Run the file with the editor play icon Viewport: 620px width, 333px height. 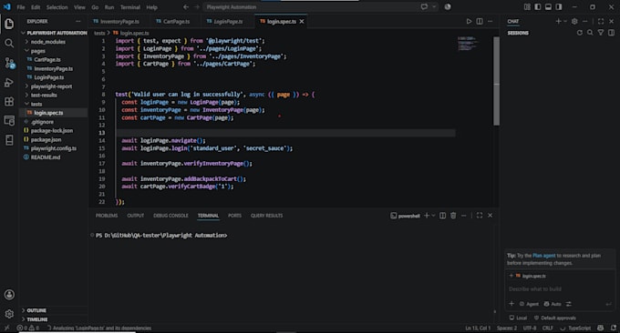[469, 21]
